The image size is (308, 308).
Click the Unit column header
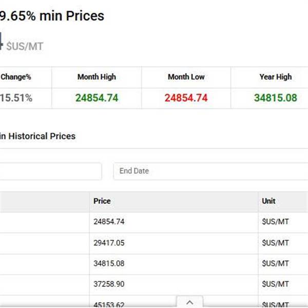pyautogui.click(x=268, y=201)
